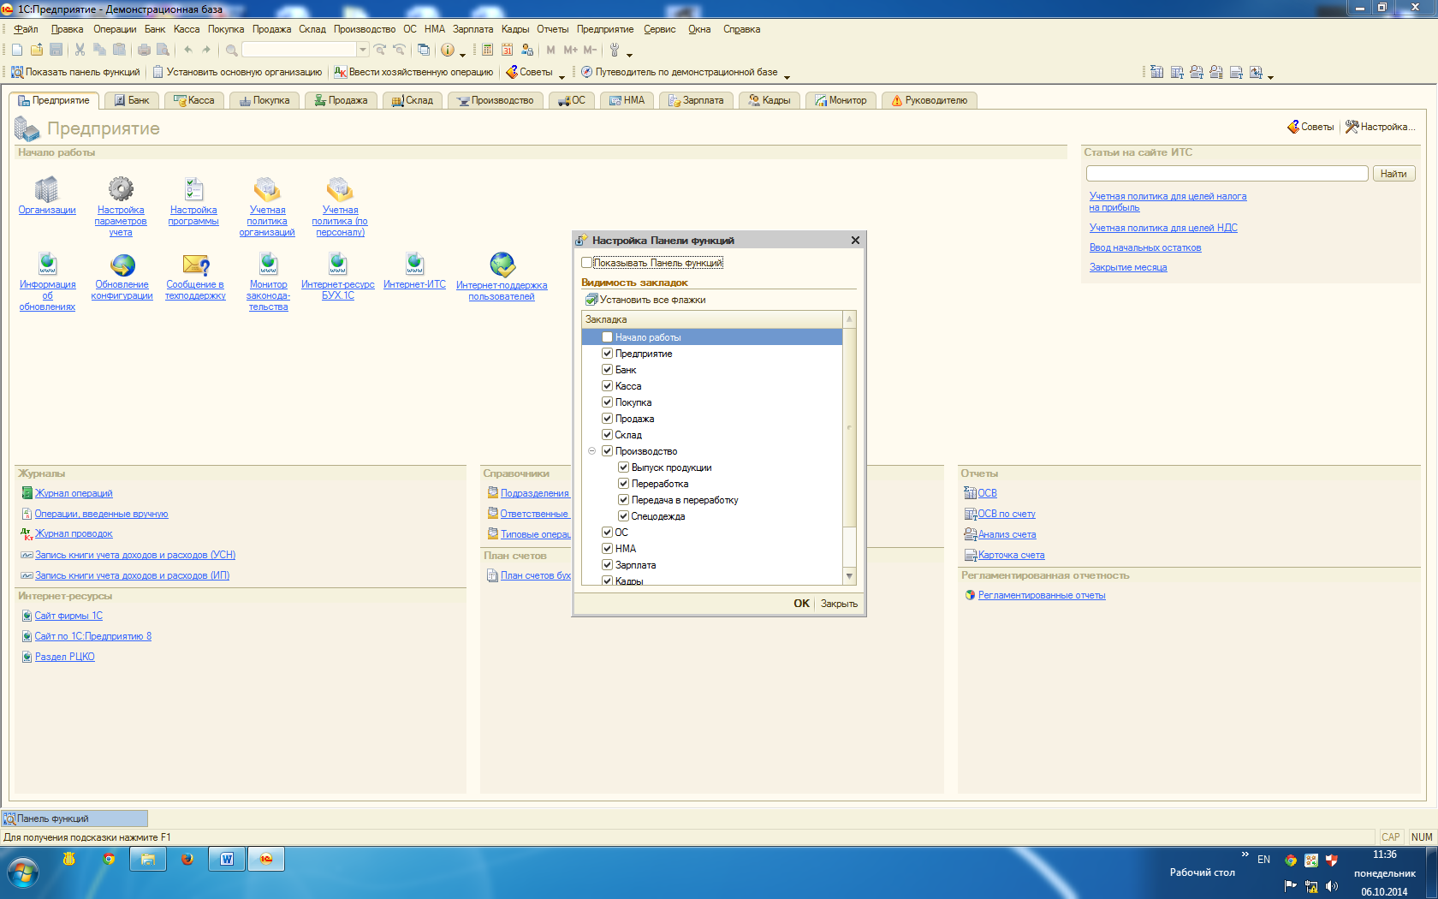The width and height of the screenshot is (1438, 899).
Task: Click the scroll-down arrow in tab list
Action: click(849, 576)
